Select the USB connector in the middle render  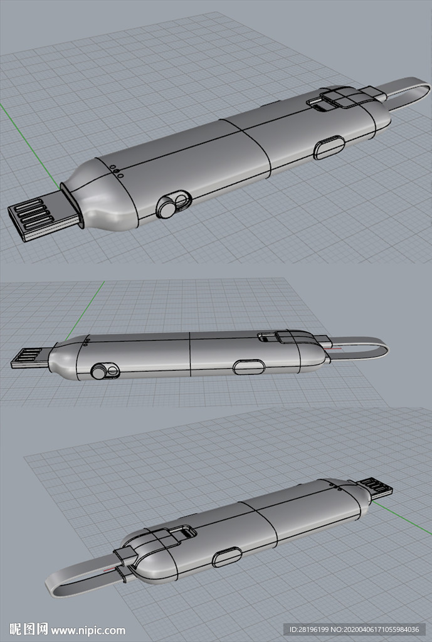tap(31, 358)
